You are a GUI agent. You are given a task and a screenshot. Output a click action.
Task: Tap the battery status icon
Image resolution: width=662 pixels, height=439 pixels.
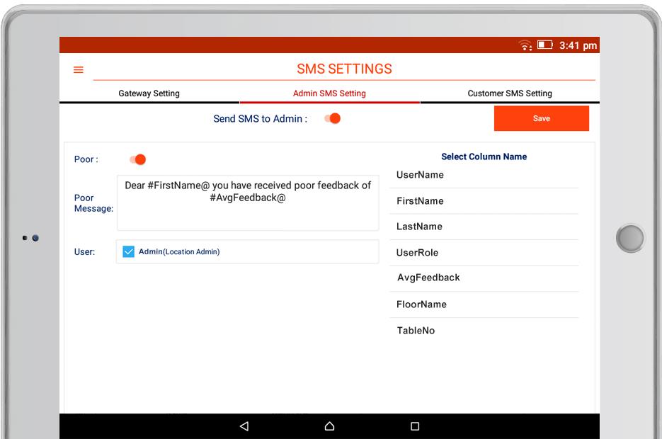click(544, 45)
